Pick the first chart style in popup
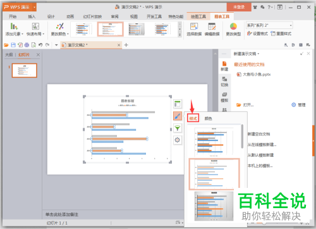This screenshot has width=316, height=229. (x=214, y=141)
